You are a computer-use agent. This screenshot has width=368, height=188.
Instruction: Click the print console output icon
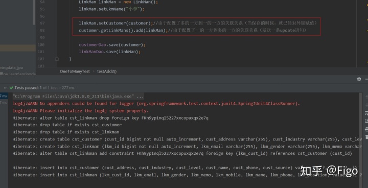coord(366,129)
